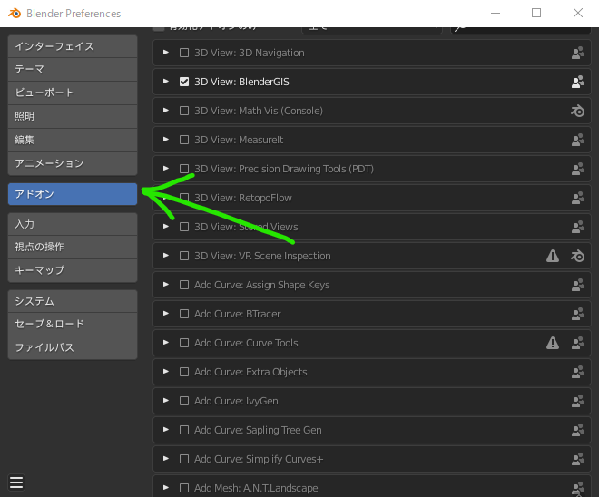Click community icon on RetopoFlow row
The image size is (599, 497).
point(577,198)
